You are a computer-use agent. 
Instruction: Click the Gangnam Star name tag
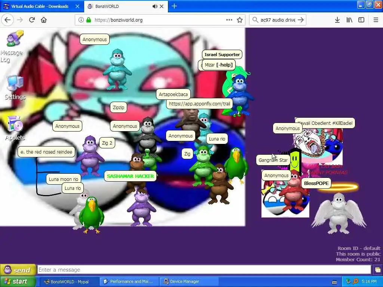(273, 160)
